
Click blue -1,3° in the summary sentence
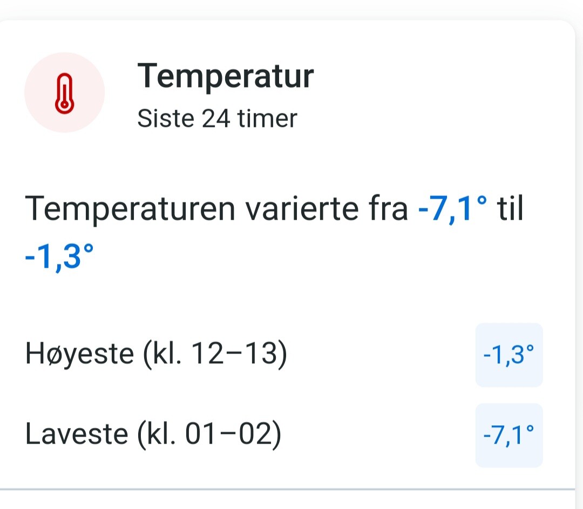point(59,256)
